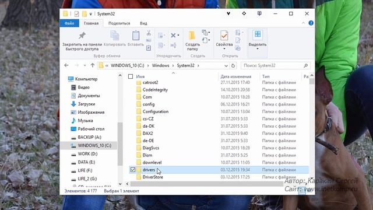The width and height of the screenshot is (373, 210).
Task: Click the blue Help question mark icon
Action: 311,23
